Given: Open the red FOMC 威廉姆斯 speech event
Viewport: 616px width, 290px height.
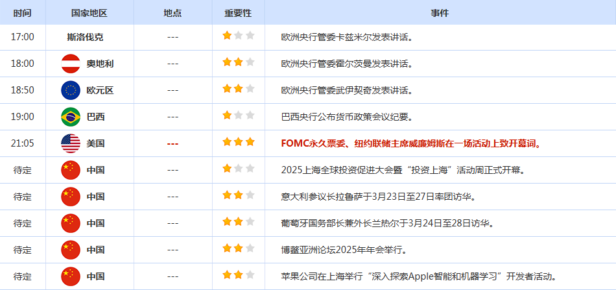Looking at the screenshot, I should pyautogui.click(x=410, y=143).
